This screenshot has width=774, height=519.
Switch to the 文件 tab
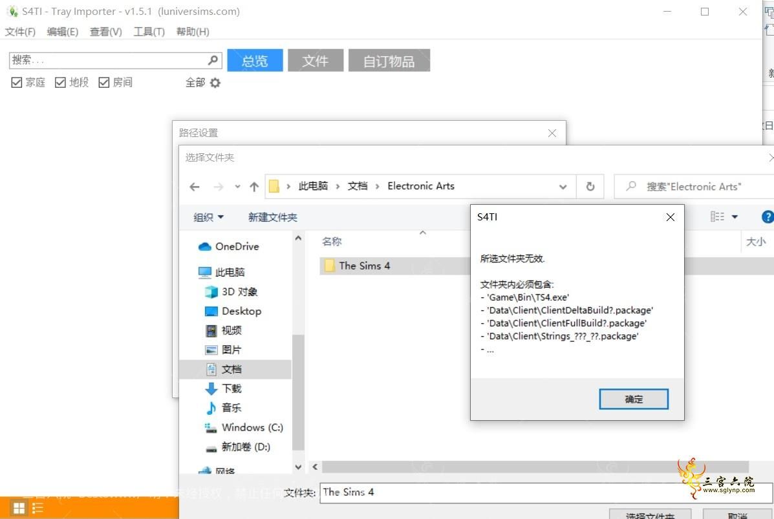(316, 60)
